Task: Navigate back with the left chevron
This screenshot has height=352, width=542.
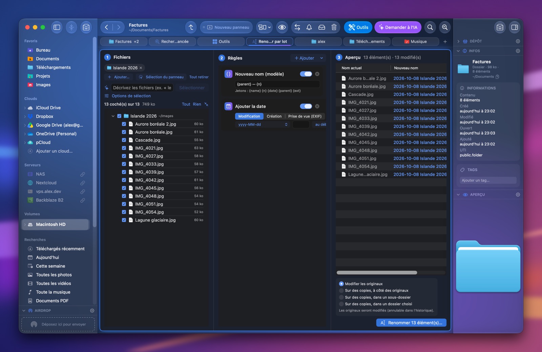Action: (x=106, y=27)
